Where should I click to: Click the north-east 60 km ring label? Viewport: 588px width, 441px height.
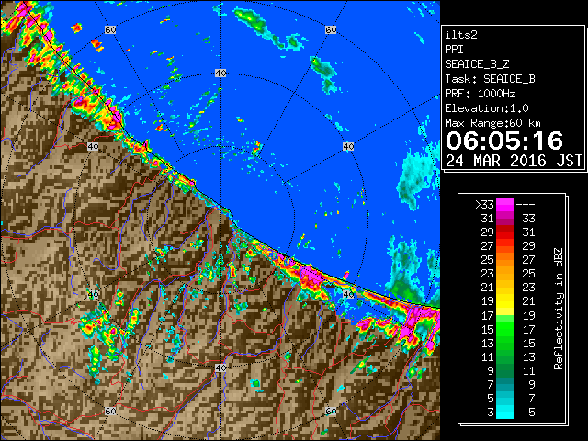point(331,29)
